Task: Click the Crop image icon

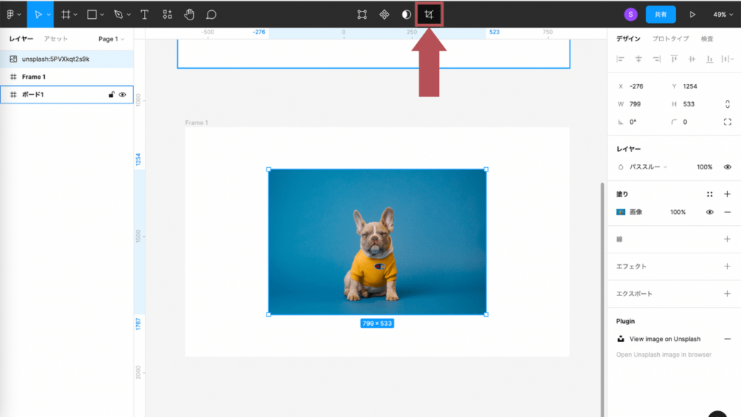Action: point(428,14)
